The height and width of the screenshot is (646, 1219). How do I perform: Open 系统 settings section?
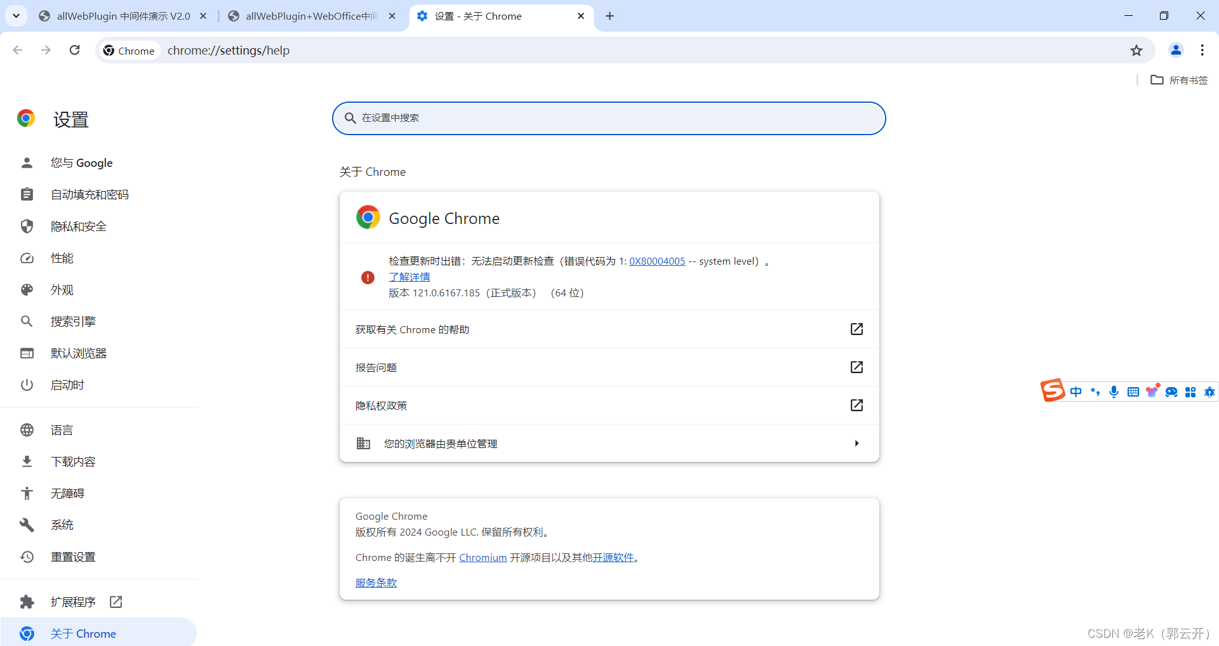coord(100,525)
